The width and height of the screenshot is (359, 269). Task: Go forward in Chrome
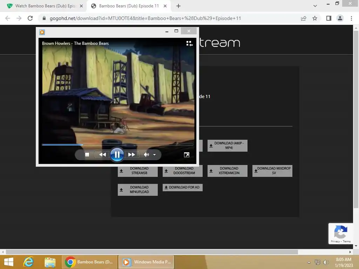click(19, 18)
